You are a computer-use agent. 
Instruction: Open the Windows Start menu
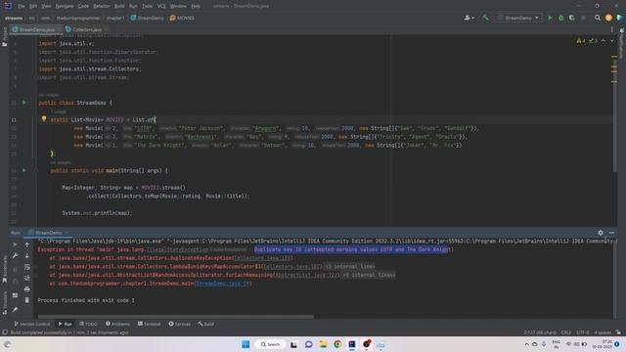point(246,344)
